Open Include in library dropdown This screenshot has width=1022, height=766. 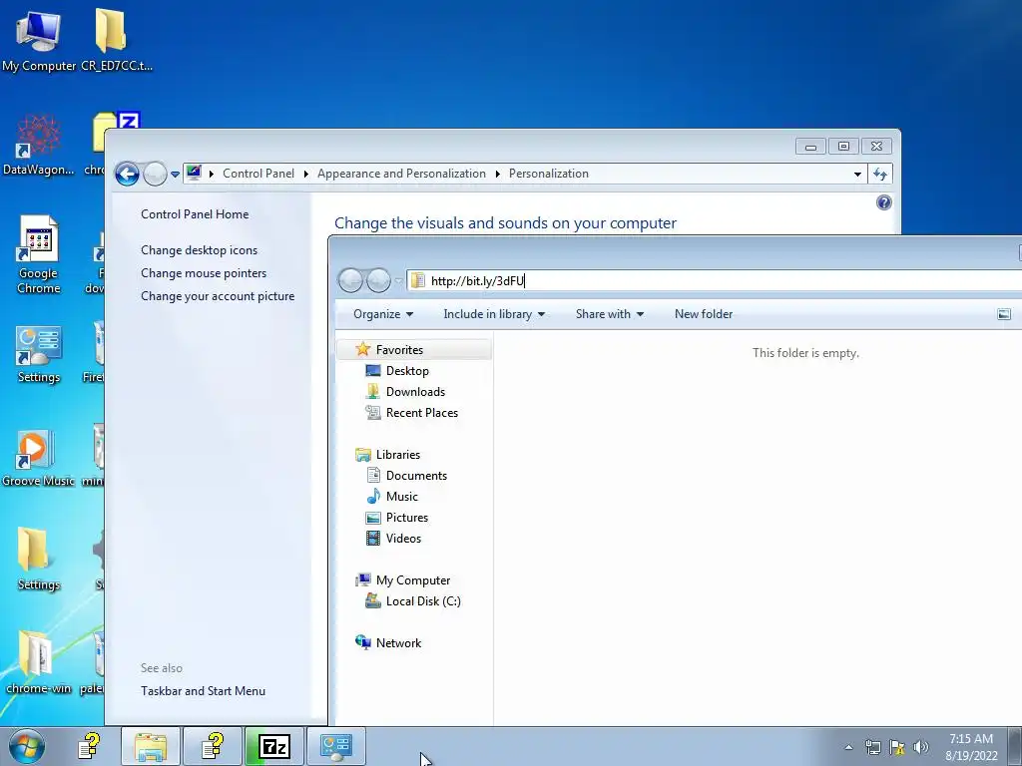[x=494, y=314]
